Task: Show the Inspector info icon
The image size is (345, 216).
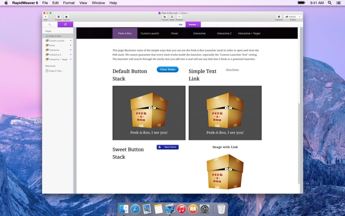Action: 279,17
